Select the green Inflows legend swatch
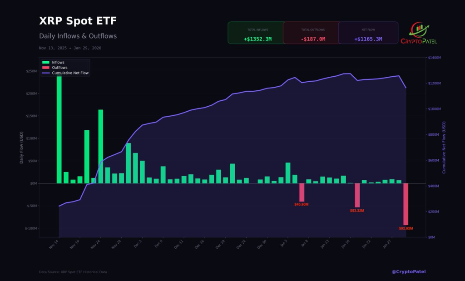This screenshot has width=465, height=281. click(x=46, y=62)
